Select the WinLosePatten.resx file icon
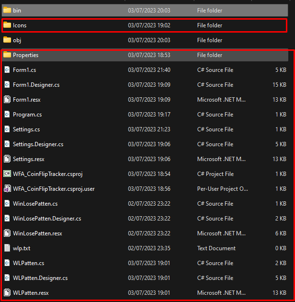This screenshot has width=295, height=302. click(7, 233)
